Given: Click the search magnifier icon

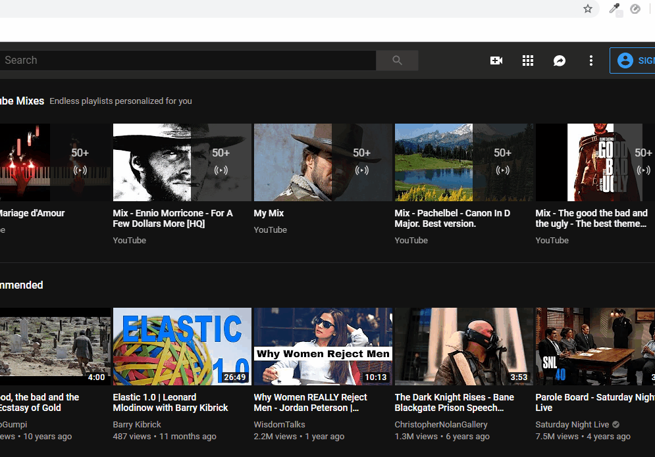Looking at the screenshot, I should coord(397,60).
